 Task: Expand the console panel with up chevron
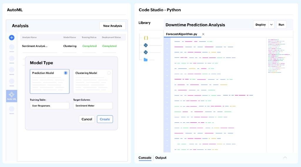(x=285, y=158)
